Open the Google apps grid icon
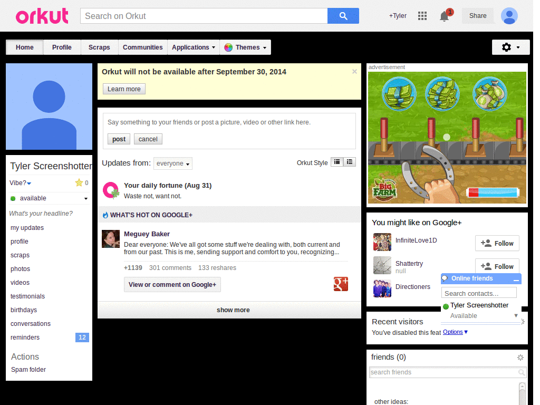The width and height of the screenshot is (540, 405). coord(422,16)
